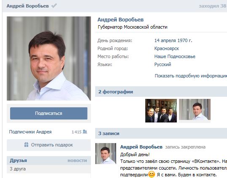Open the large profile photo
The width and height of the screenshot is (227, 178).
[x=49, y=58]
